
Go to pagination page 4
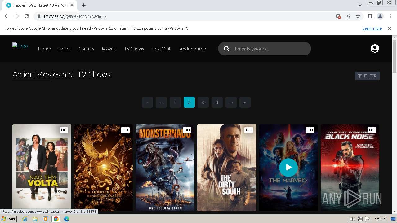[x=217, y=102]
